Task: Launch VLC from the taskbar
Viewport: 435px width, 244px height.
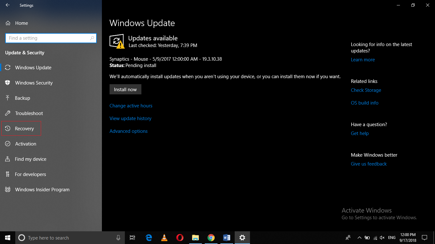Action: click(x=164, y=237)
